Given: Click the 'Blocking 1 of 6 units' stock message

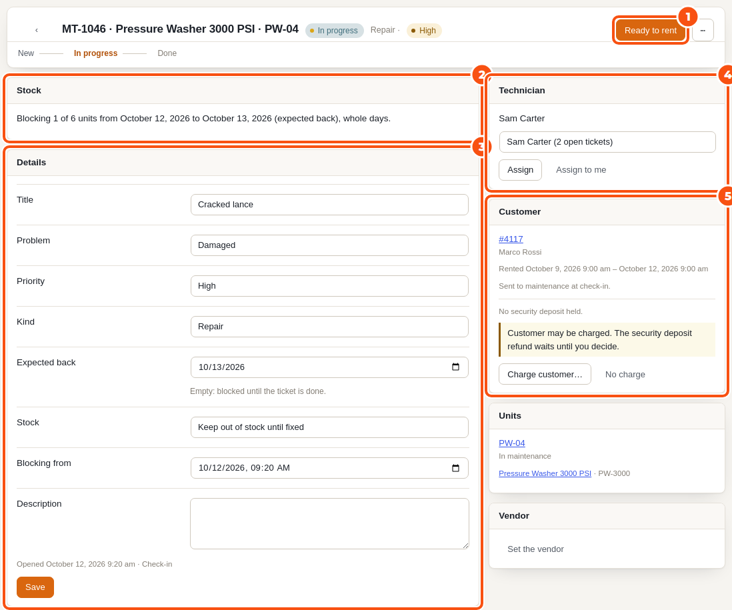Looking at the screenshot, I should click(x=203, y=119).
